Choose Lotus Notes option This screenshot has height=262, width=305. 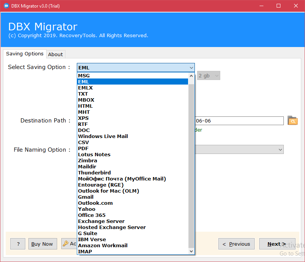pos(133,154)
